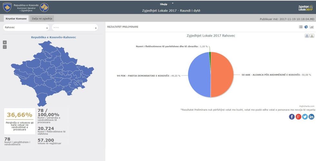The height and width of the screenshot is (161, 316).
Task: Open the Highcharts.com credit link
Action: [306, 106]
